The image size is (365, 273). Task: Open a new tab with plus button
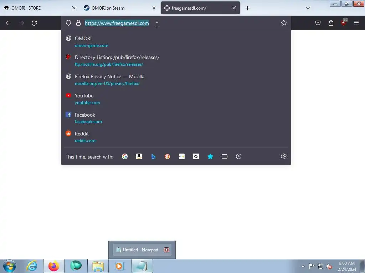(247, 8)
